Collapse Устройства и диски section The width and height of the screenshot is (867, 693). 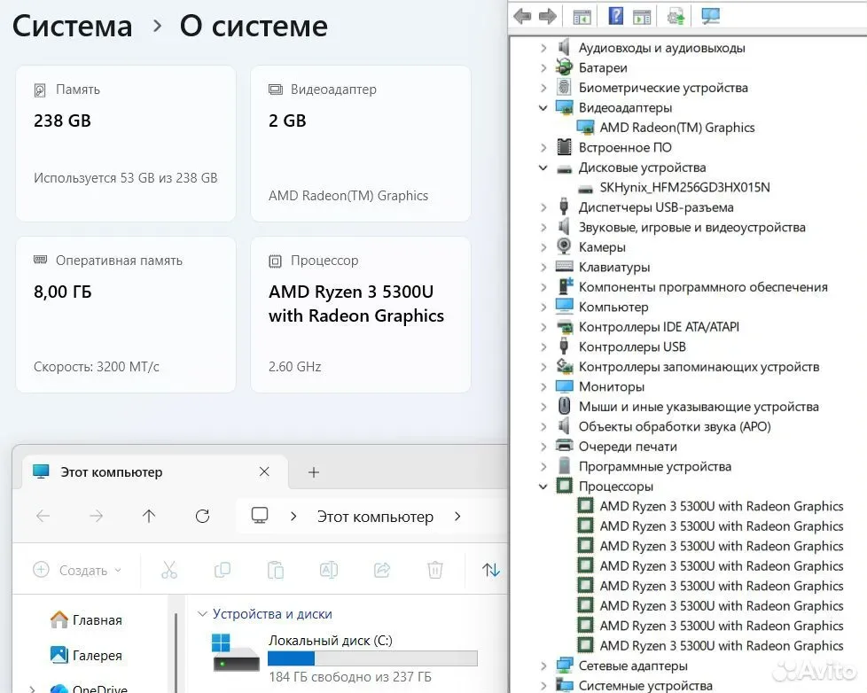click(x=202, y=614)
